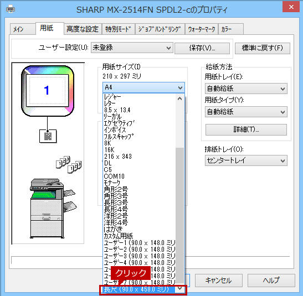Select 長形3号 envelope size
The image size is (303, 296).
point(139,202)
